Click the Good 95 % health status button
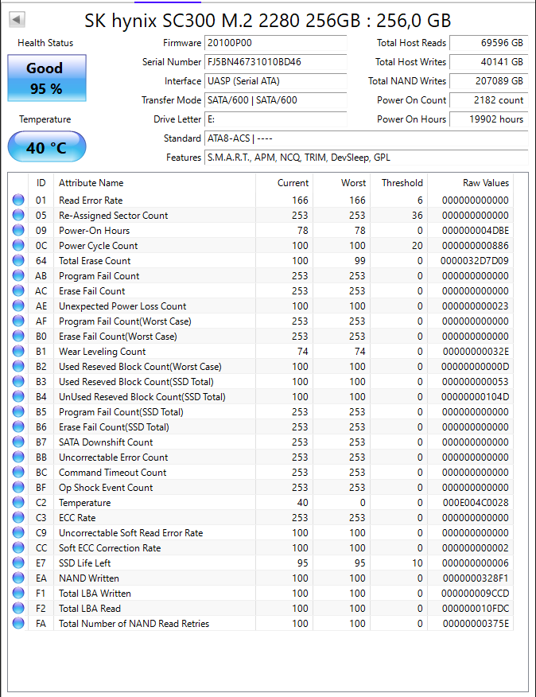This screenshot has width=536, height=697. tap(47, 78)
